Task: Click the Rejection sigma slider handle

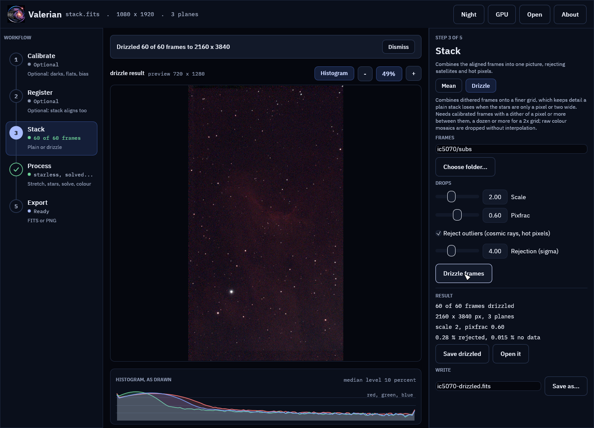Action: (451, 251)
